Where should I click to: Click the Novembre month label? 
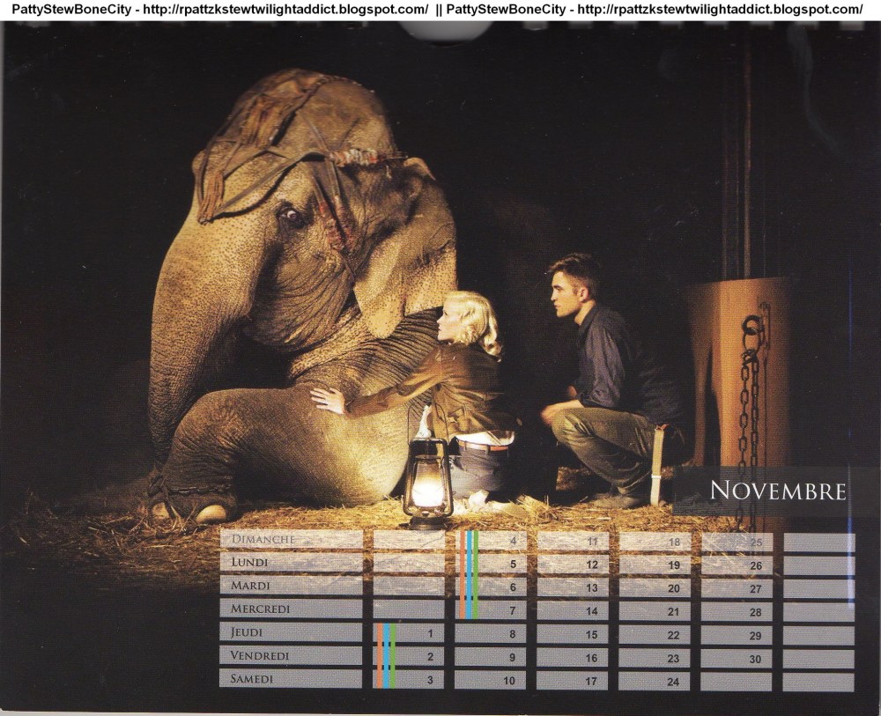[778, 491]
